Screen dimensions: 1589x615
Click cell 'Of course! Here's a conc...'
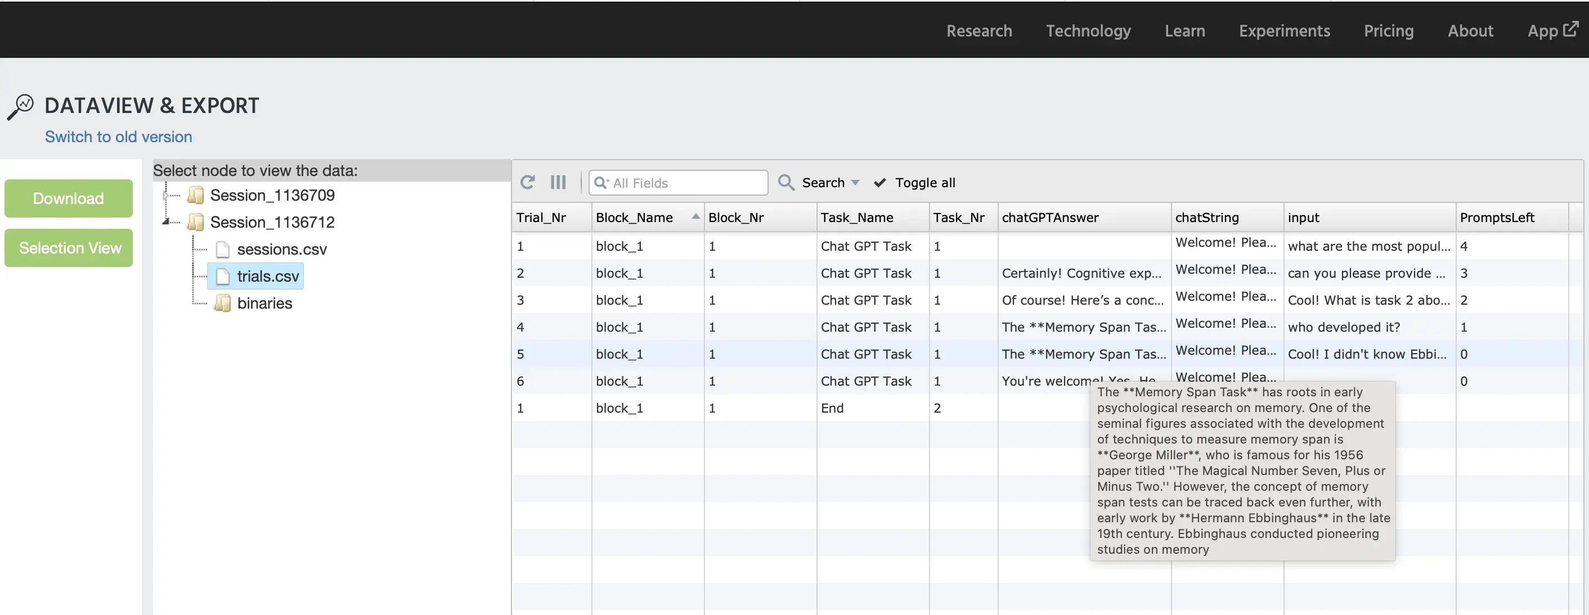click(x=1084, y=300)
